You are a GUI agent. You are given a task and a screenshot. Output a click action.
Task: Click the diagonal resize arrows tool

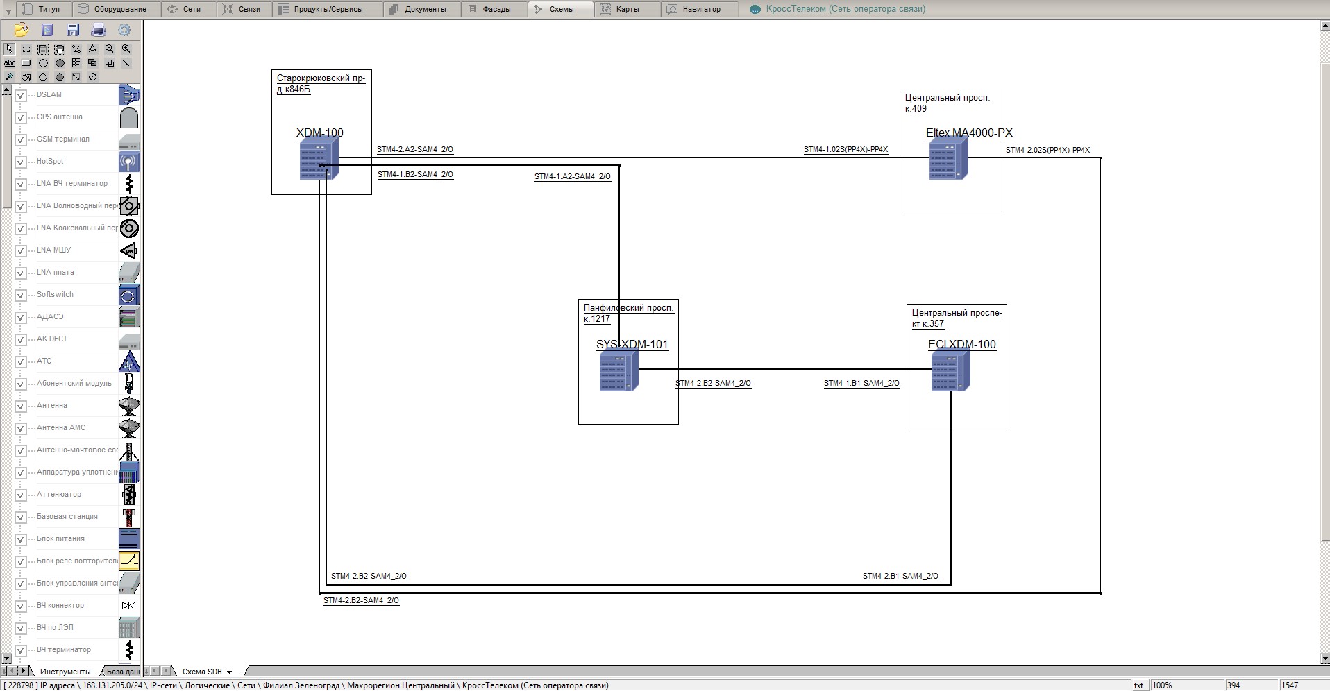point(76,77)
